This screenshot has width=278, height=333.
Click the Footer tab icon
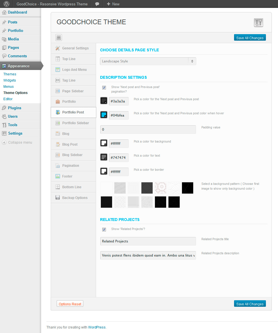tap(58, 176)
